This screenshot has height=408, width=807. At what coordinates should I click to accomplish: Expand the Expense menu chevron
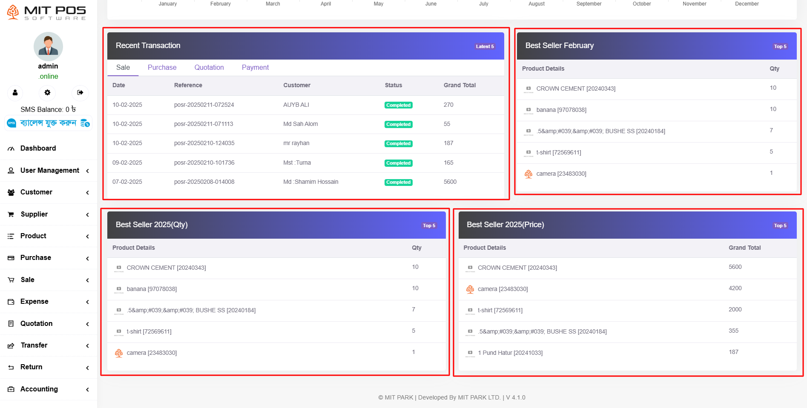(x=87, y=302)
